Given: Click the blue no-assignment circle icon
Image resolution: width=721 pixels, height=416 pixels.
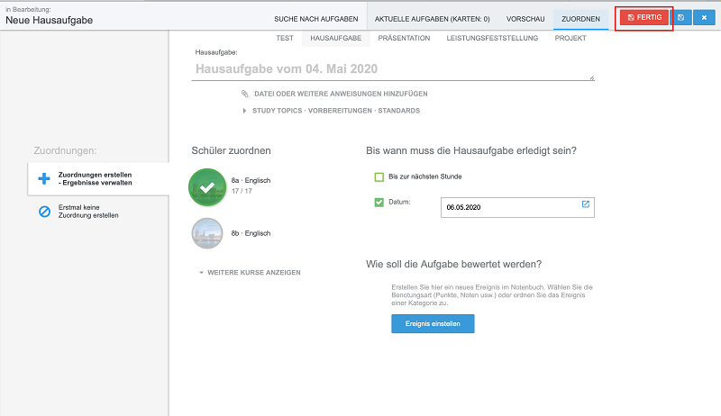Looking at the screenshot, I should [44, 212].
